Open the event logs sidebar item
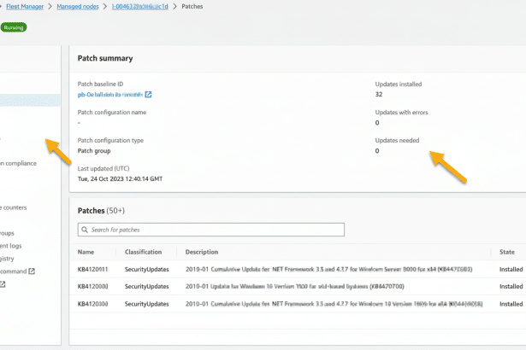526x350 pixels. [11, 246]
